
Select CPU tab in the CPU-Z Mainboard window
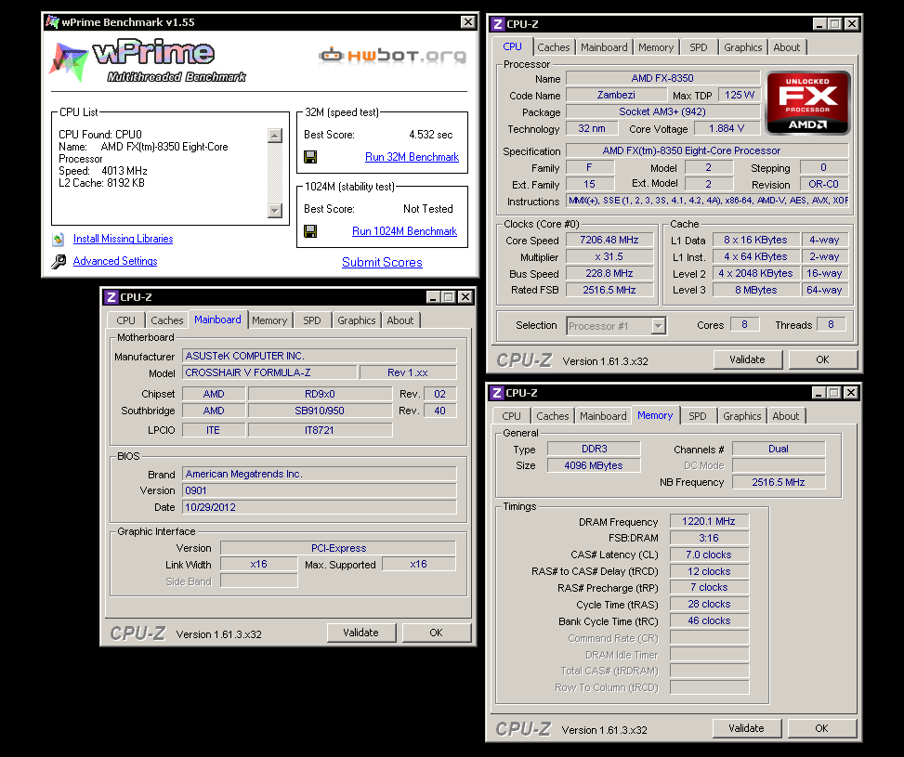tap(125, 320)
